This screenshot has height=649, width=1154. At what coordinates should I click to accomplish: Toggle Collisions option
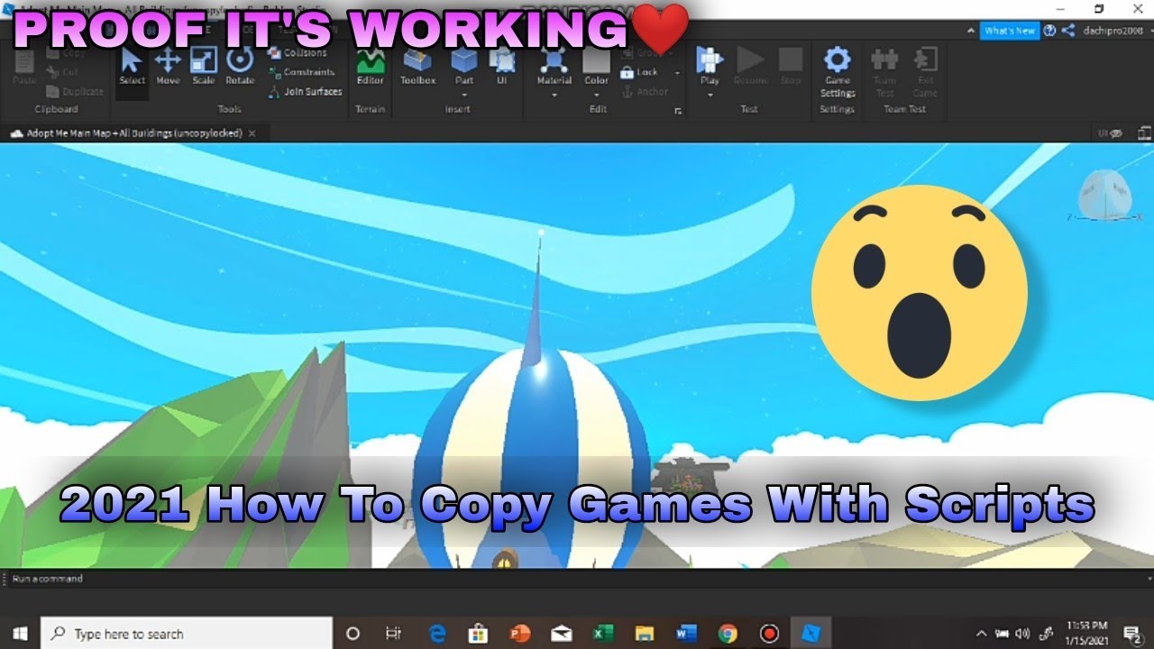pos(298,53)
